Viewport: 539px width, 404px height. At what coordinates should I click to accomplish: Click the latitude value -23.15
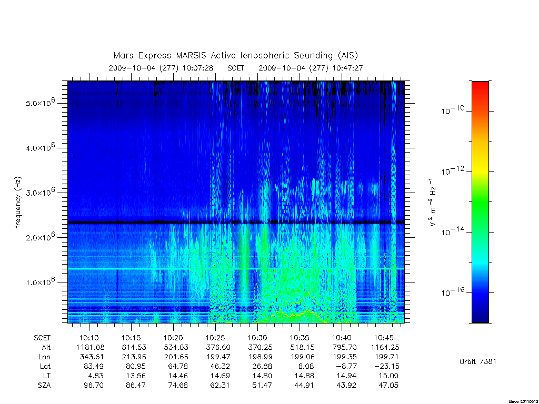tap(386, 366)
